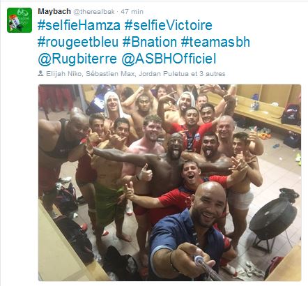The image size is (308, 286).
Task: View tagged user Elijah Niko
Action: click(x=63, y=74)
